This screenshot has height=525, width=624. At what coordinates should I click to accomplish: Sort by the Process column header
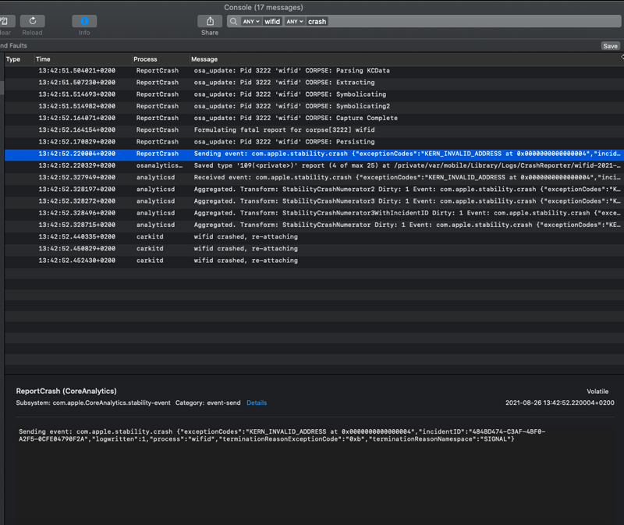145,59
